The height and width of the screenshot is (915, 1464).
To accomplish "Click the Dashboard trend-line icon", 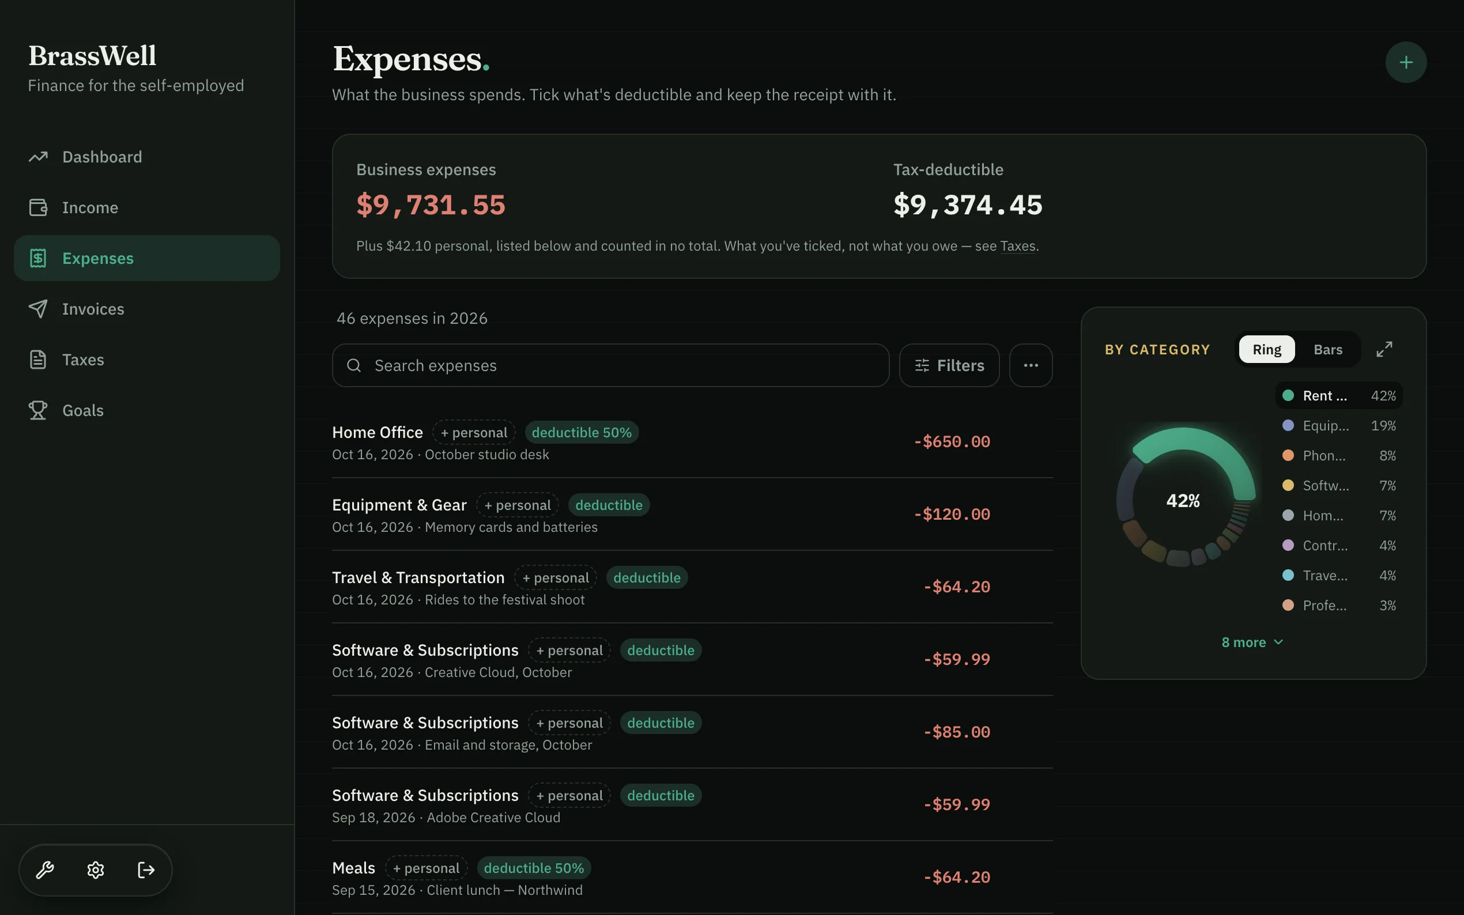I will pos(38,157).
